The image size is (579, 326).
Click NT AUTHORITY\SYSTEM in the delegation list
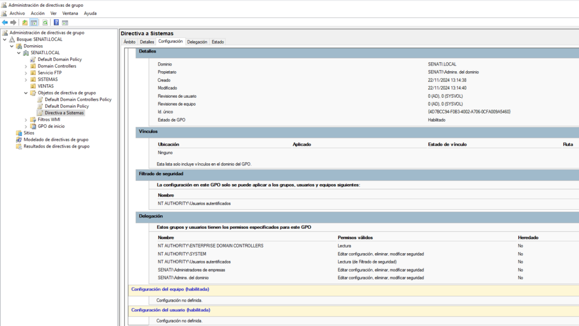coord(182,254)
